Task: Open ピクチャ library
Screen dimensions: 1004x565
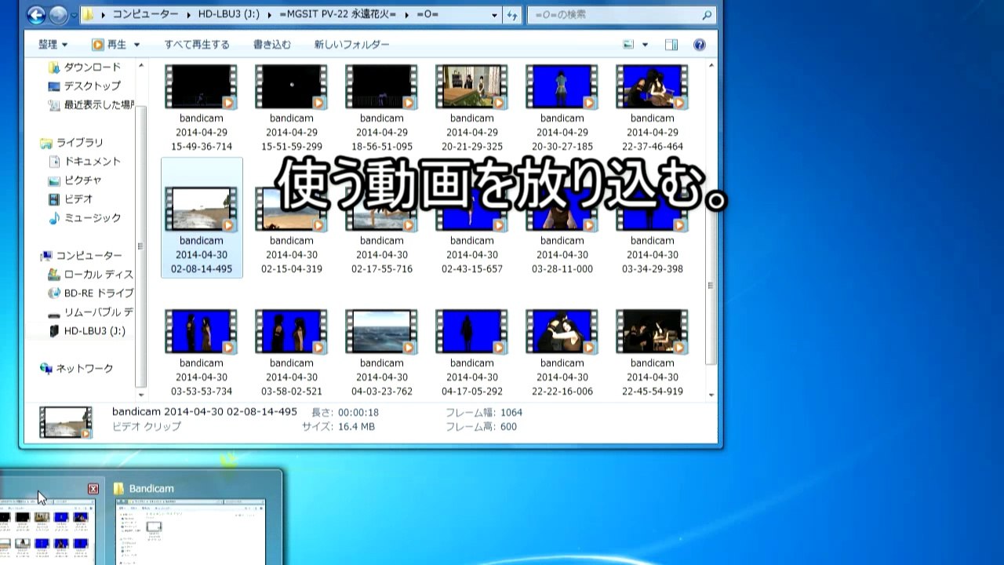Action: (75, 180)
